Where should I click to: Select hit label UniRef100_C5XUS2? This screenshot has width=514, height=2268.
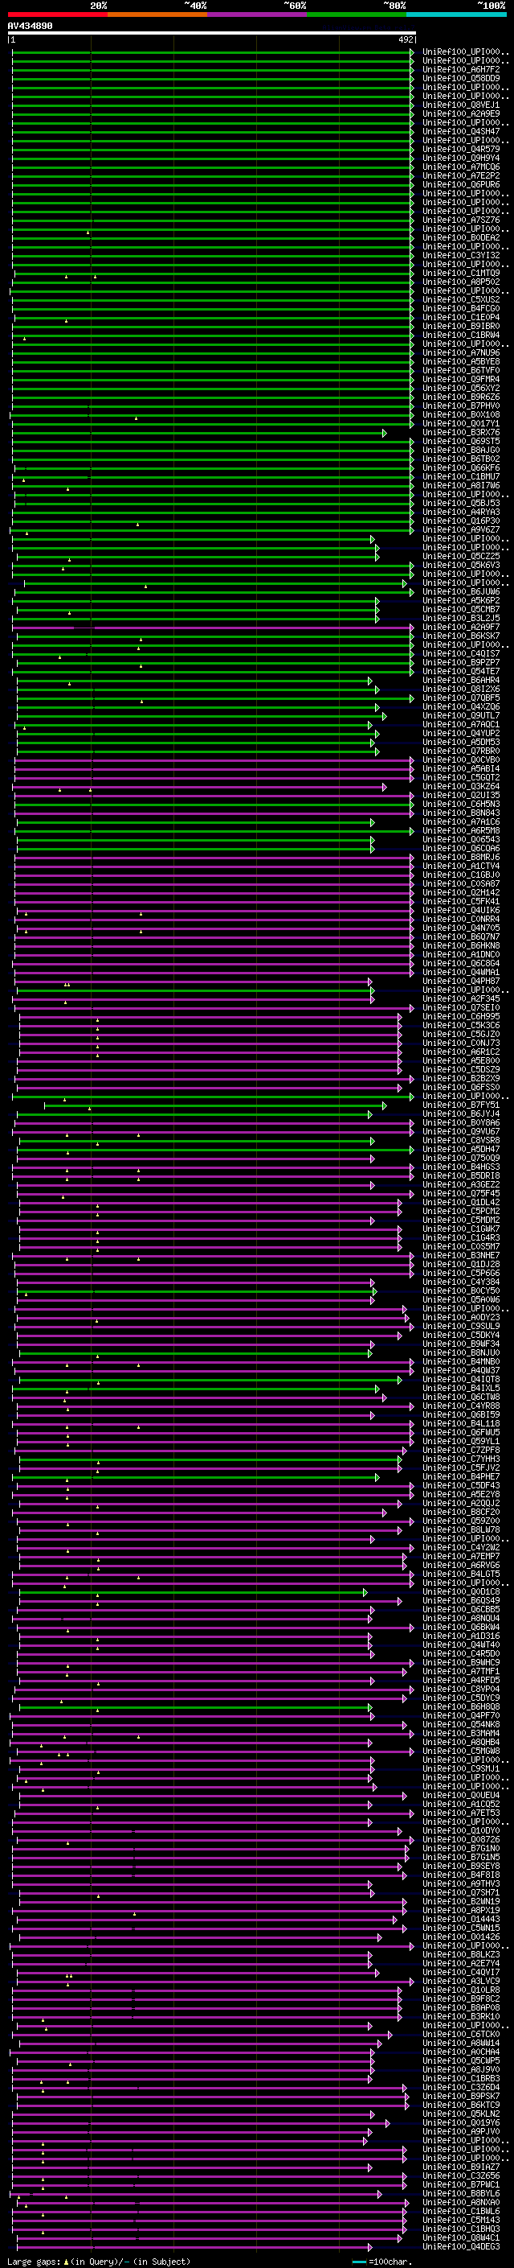tap(461, 299)
